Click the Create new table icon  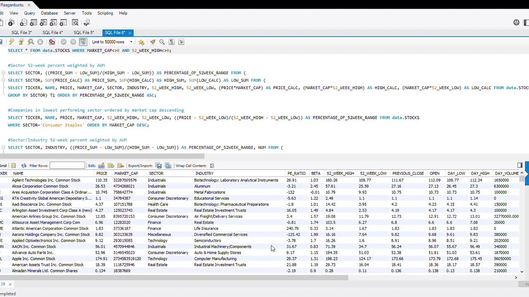tap(33, 23)
